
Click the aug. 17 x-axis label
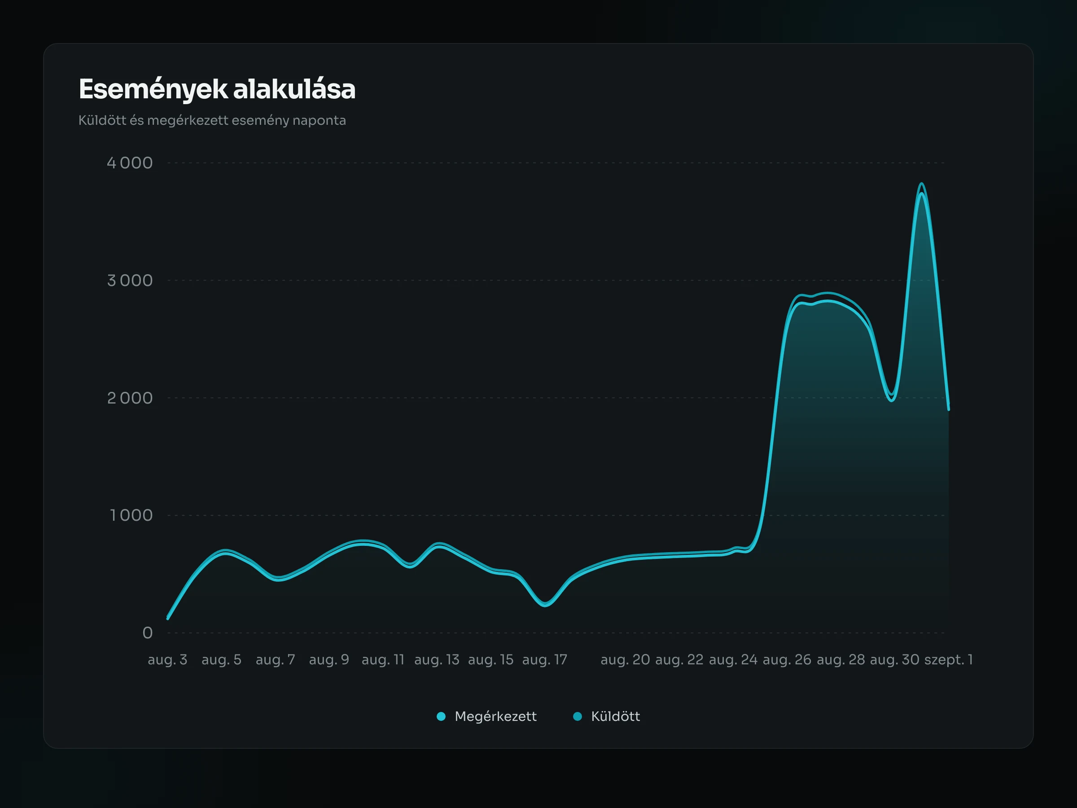click(545, 659)
